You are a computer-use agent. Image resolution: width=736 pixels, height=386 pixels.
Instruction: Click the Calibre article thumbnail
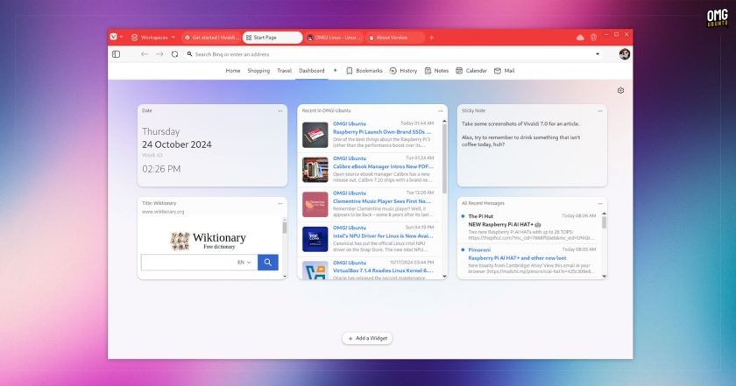(x=315, y=169)
